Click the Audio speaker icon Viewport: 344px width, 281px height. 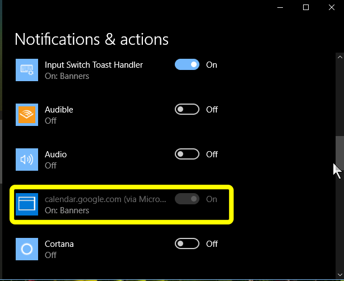click(27, 160)
